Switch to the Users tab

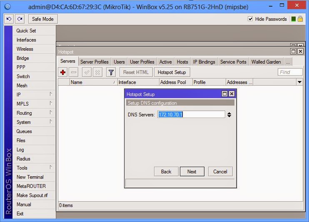pos(119,62)
